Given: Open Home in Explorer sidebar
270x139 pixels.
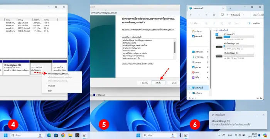Looking at the screenshot, I should tap(197, 31).
